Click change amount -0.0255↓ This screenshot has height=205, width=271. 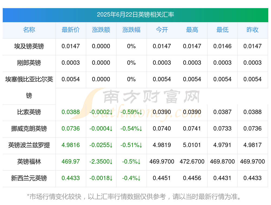tap(101, 145)
